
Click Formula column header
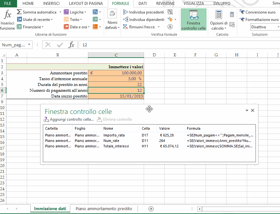click(220, 128)
